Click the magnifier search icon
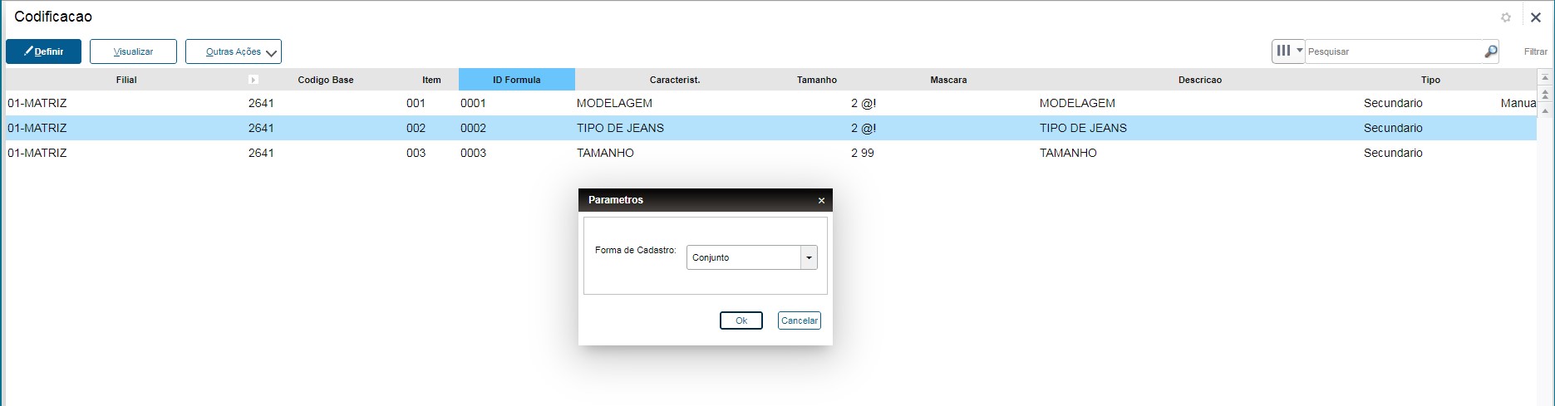1555x406 pixels. [x=1491, y=51]
